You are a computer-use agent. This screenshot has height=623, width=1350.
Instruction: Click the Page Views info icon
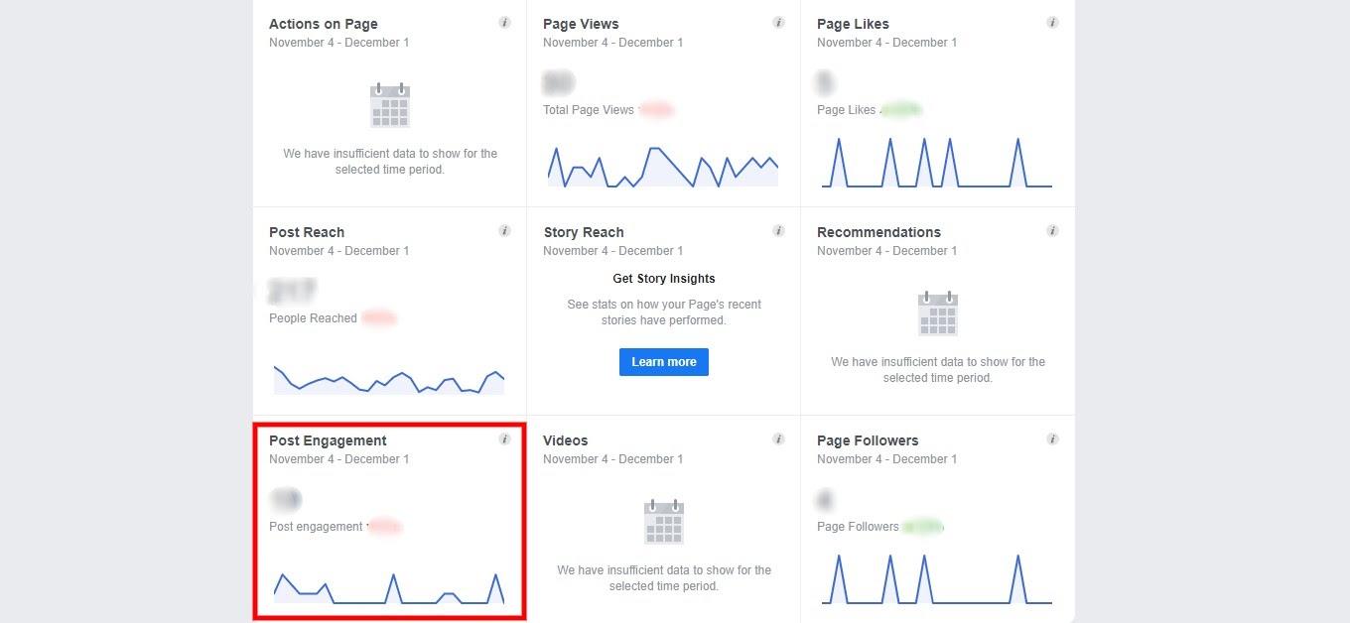click(x=779, y=22)
